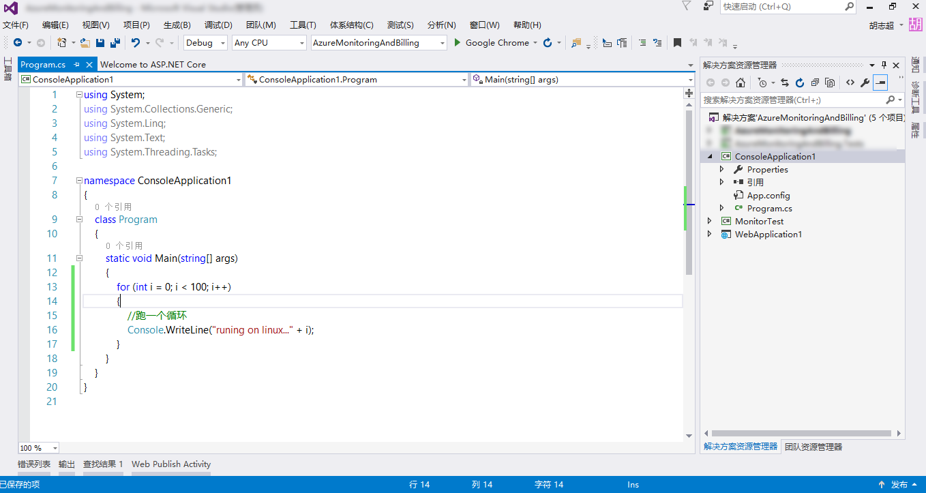The height and width of the screenshot is (493, 926).
Task: Click Sync with Active Document icon
Action: pos(785,83)
